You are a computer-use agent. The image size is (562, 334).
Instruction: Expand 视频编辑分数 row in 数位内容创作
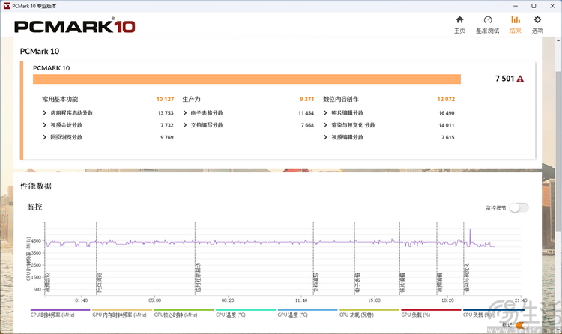tap(325, 137)
